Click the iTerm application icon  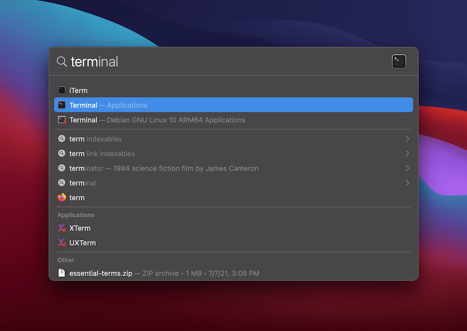[x=62, y=90]
